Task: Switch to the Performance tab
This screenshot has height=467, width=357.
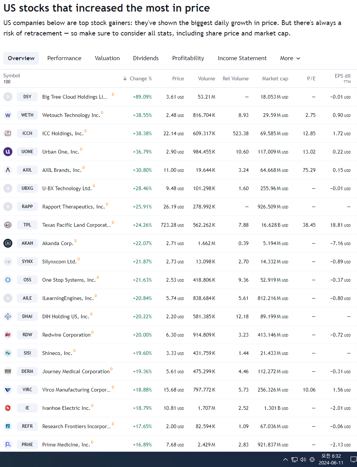Action: click(64, 58)
